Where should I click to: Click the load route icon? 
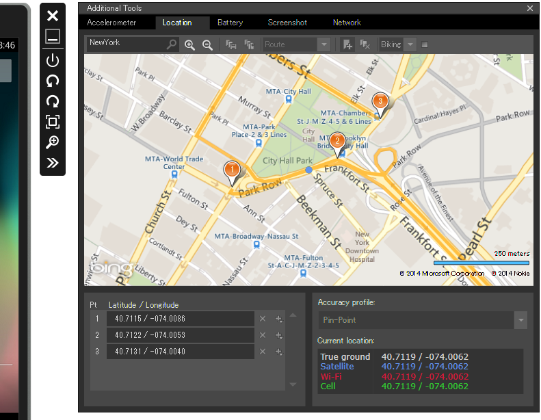249,44
